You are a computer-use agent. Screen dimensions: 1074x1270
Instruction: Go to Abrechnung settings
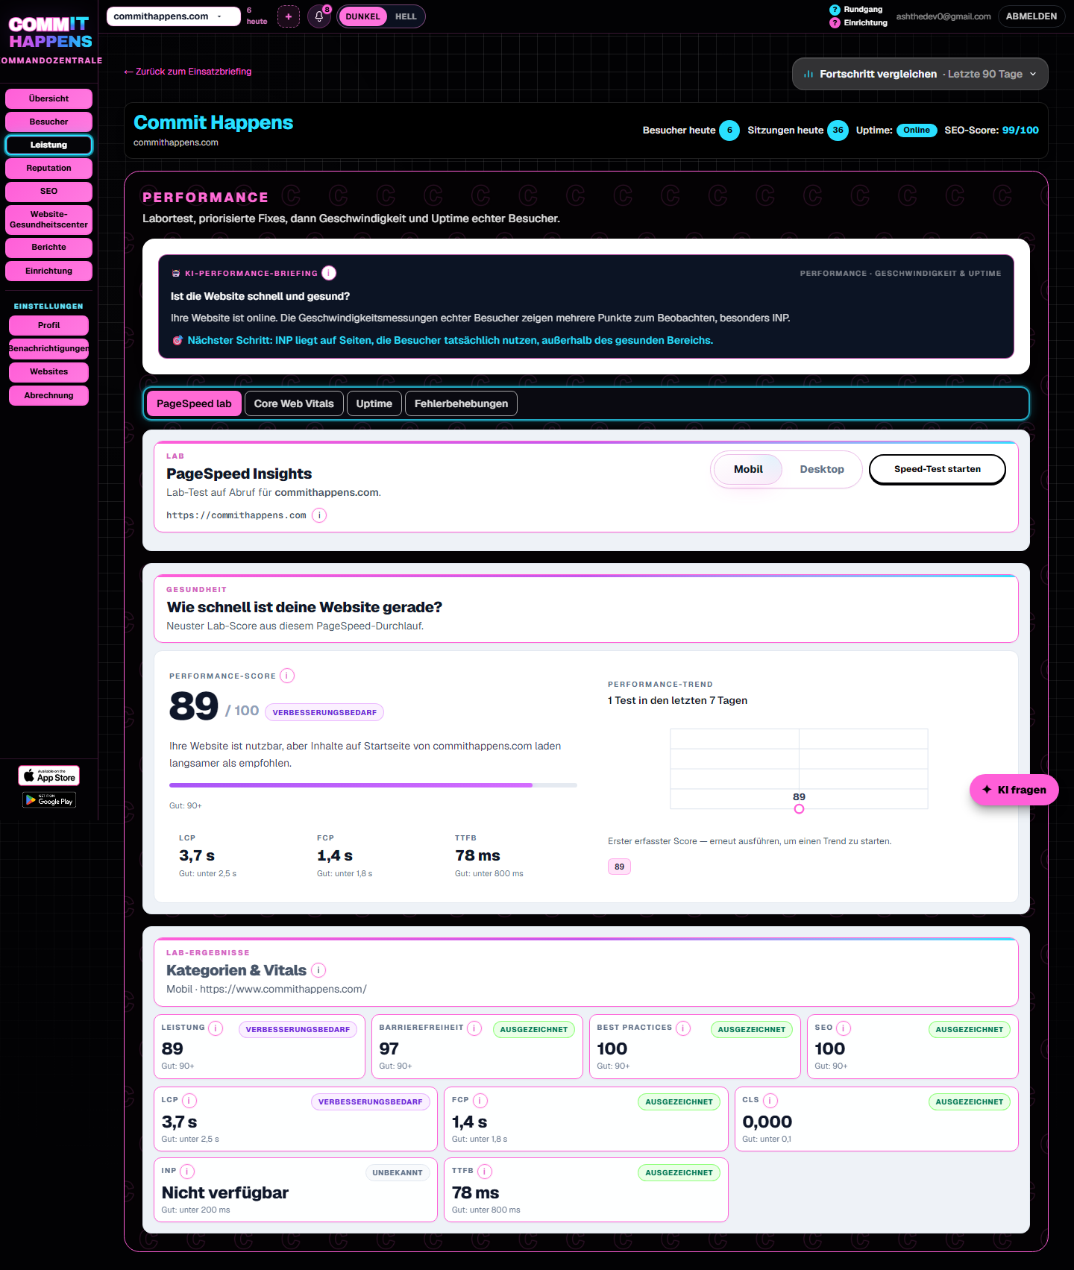point(48,395)
